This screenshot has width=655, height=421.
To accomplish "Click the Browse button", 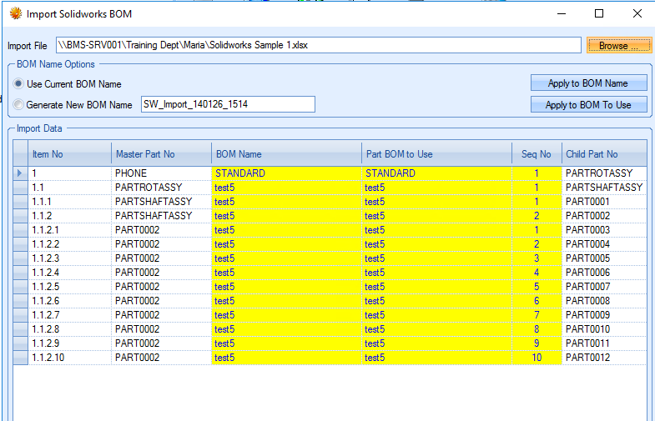I will (x=617, y=45).
